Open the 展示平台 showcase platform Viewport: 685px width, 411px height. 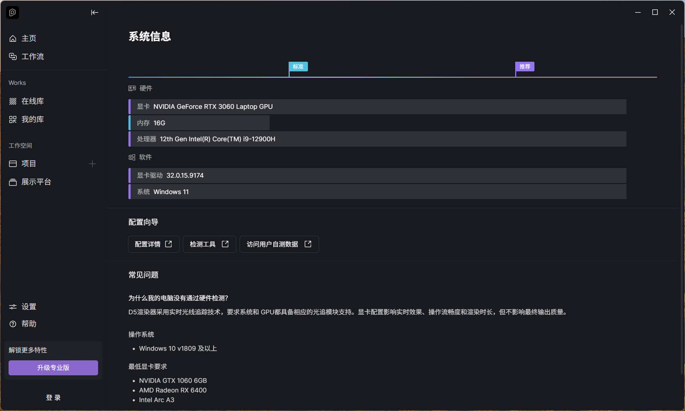tap(36, 182)
